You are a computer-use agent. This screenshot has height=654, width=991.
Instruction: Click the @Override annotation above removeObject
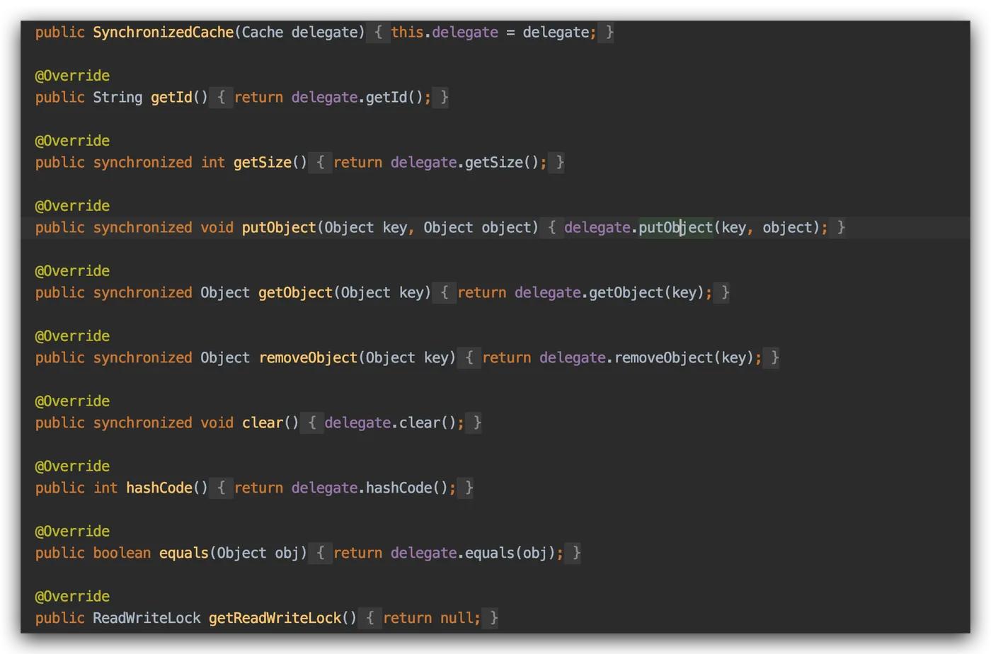pyautogui.click(x=72, y=336)
